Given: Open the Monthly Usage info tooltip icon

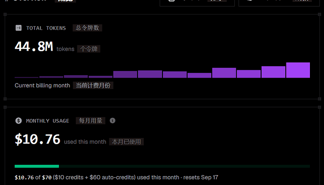Looking at the screenshot, I should pyautogui.click(x=112, y=121).
